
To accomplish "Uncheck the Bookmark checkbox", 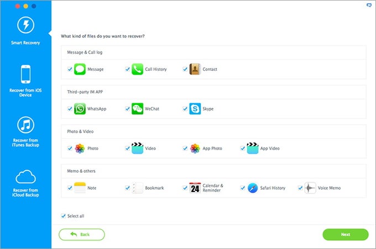I will [127, 188].
